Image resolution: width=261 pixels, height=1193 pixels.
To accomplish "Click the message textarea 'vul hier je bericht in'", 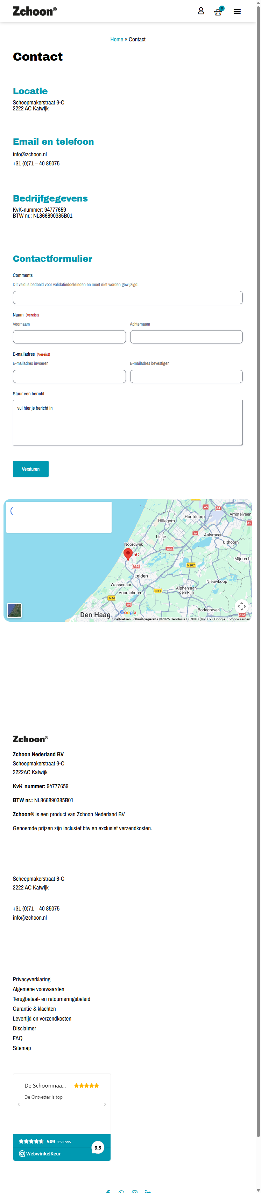I will pyautogui.click(x=127, y=422).
